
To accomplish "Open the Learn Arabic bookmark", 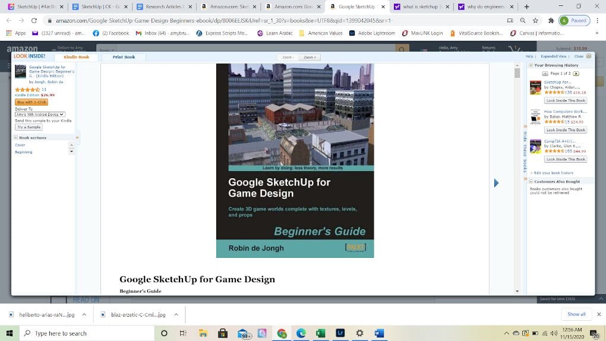I will (275, 33).
